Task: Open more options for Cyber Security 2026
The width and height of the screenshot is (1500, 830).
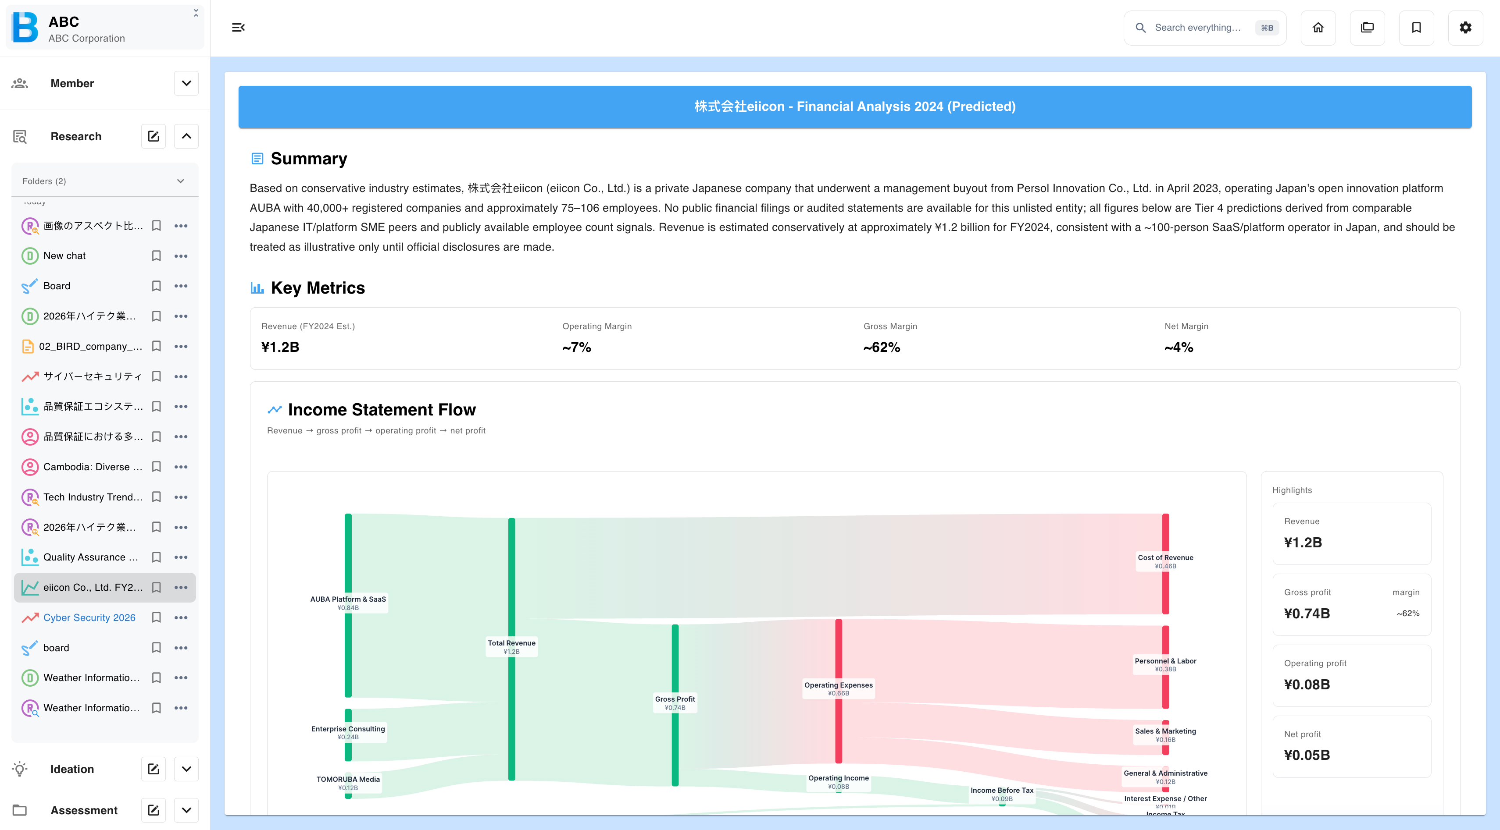Action: click(181, 618)
